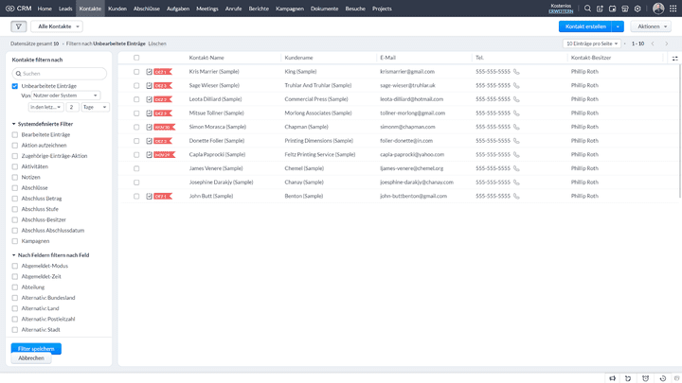Click the phone icon for Kris Marrier
682x383 pixels.
click(517, 71)
